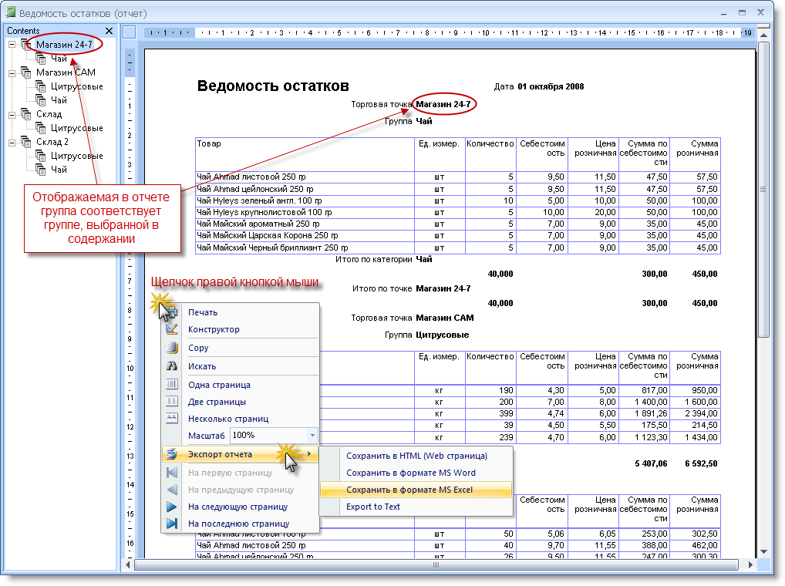Select Чай under Магазин САМ
Screen dimensions: 785x586
[x=59, y=100]
